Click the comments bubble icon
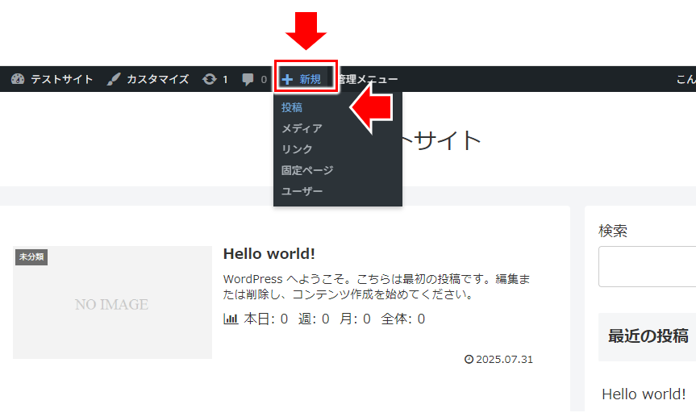This screenshot has height=417, width=696. 248,79
